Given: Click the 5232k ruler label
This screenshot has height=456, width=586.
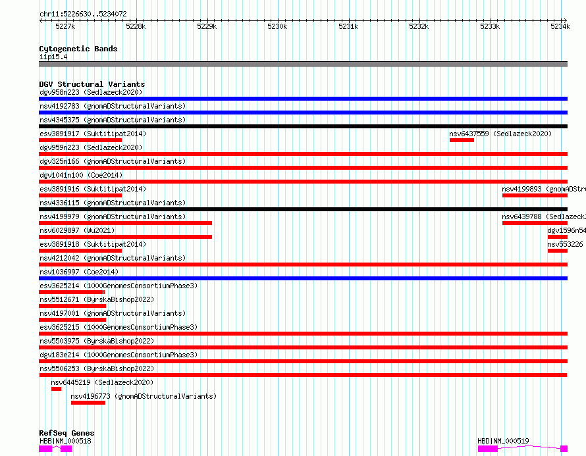Looking at the screenshot, I should point(419,26).
